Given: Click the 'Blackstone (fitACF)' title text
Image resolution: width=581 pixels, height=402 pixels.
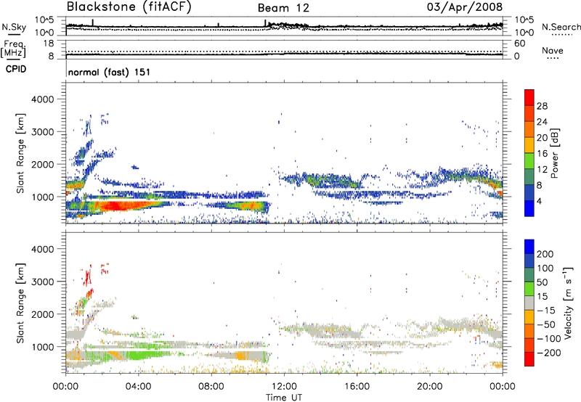Looking at the screenshot, I should (129, 7).
